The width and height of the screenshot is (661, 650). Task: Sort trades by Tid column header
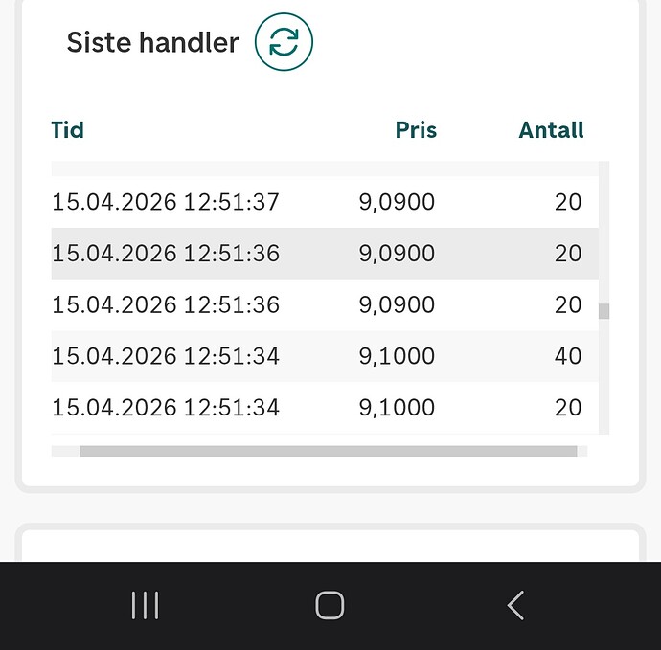(x=67, y=130)
